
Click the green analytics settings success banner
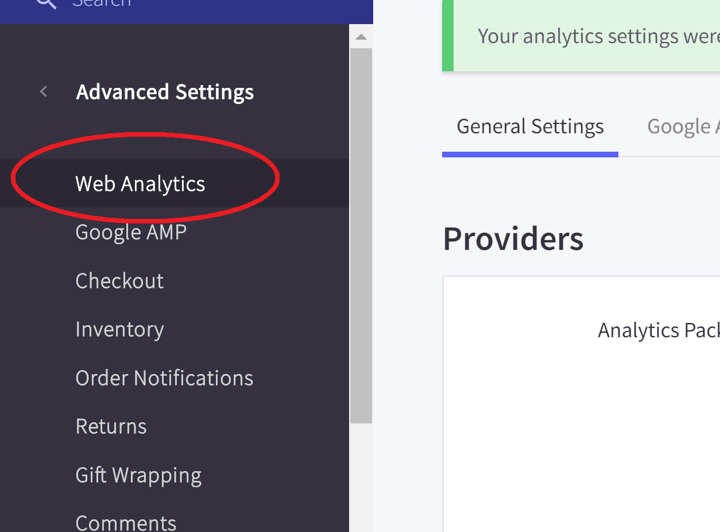click(586, 36)
